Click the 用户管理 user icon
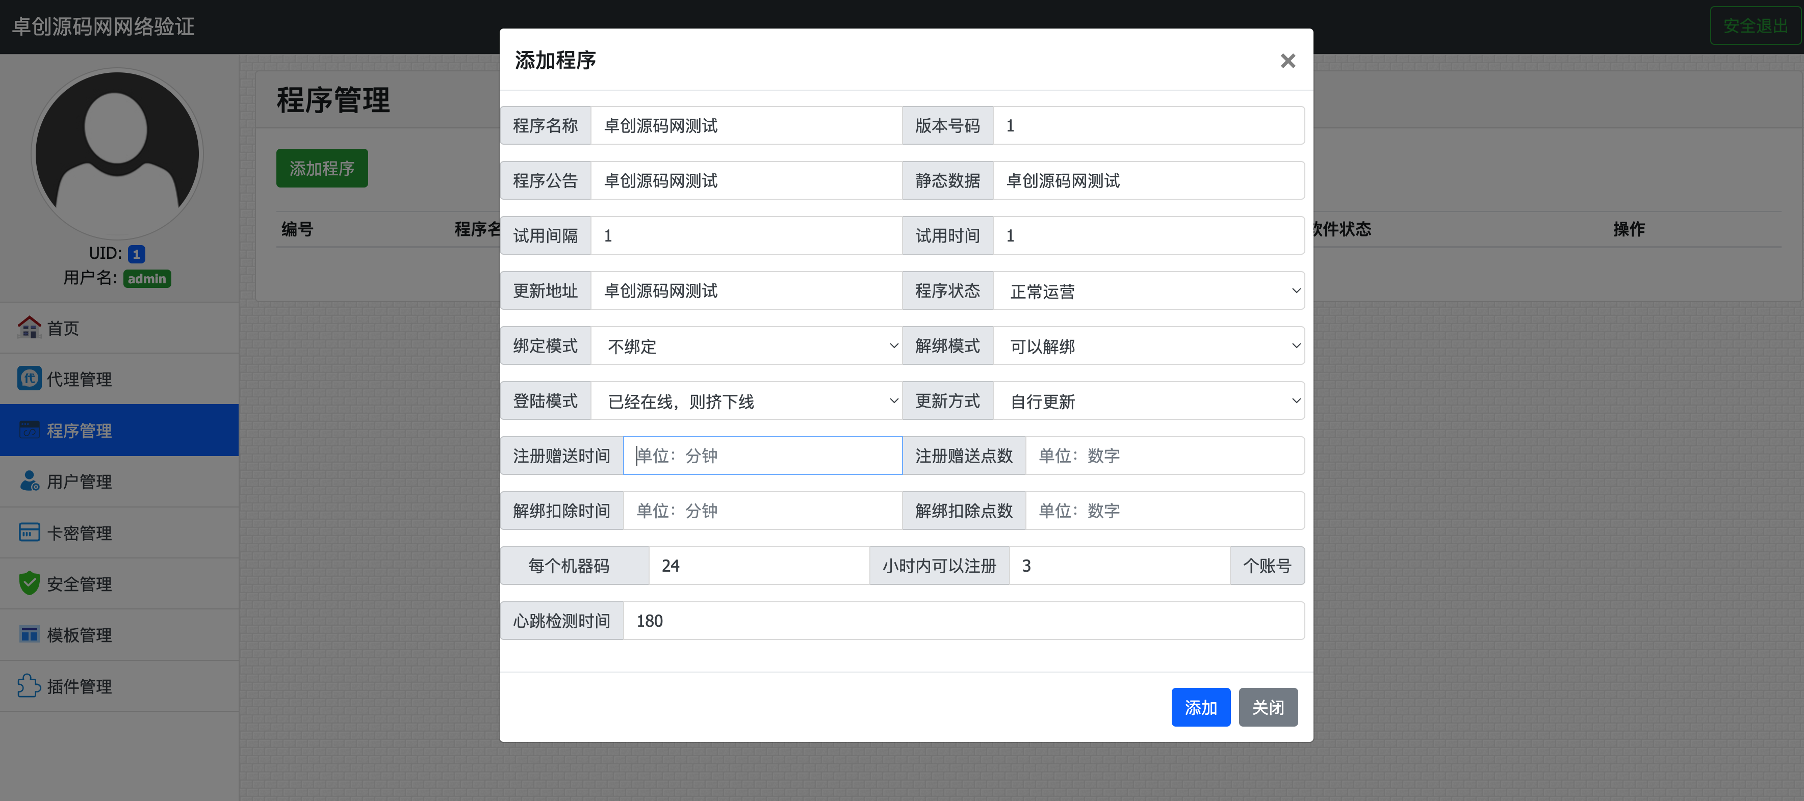This screenshot has width=1804, height=801. coord(29,480)
